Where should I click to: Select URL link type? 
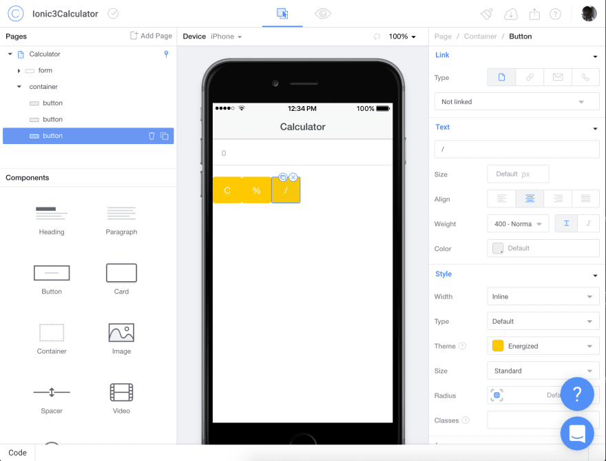[530, 77]
